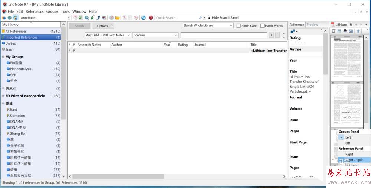Open the tab list dropdown arrow at far right
371x188 pixels.
[x=366, y=25]
